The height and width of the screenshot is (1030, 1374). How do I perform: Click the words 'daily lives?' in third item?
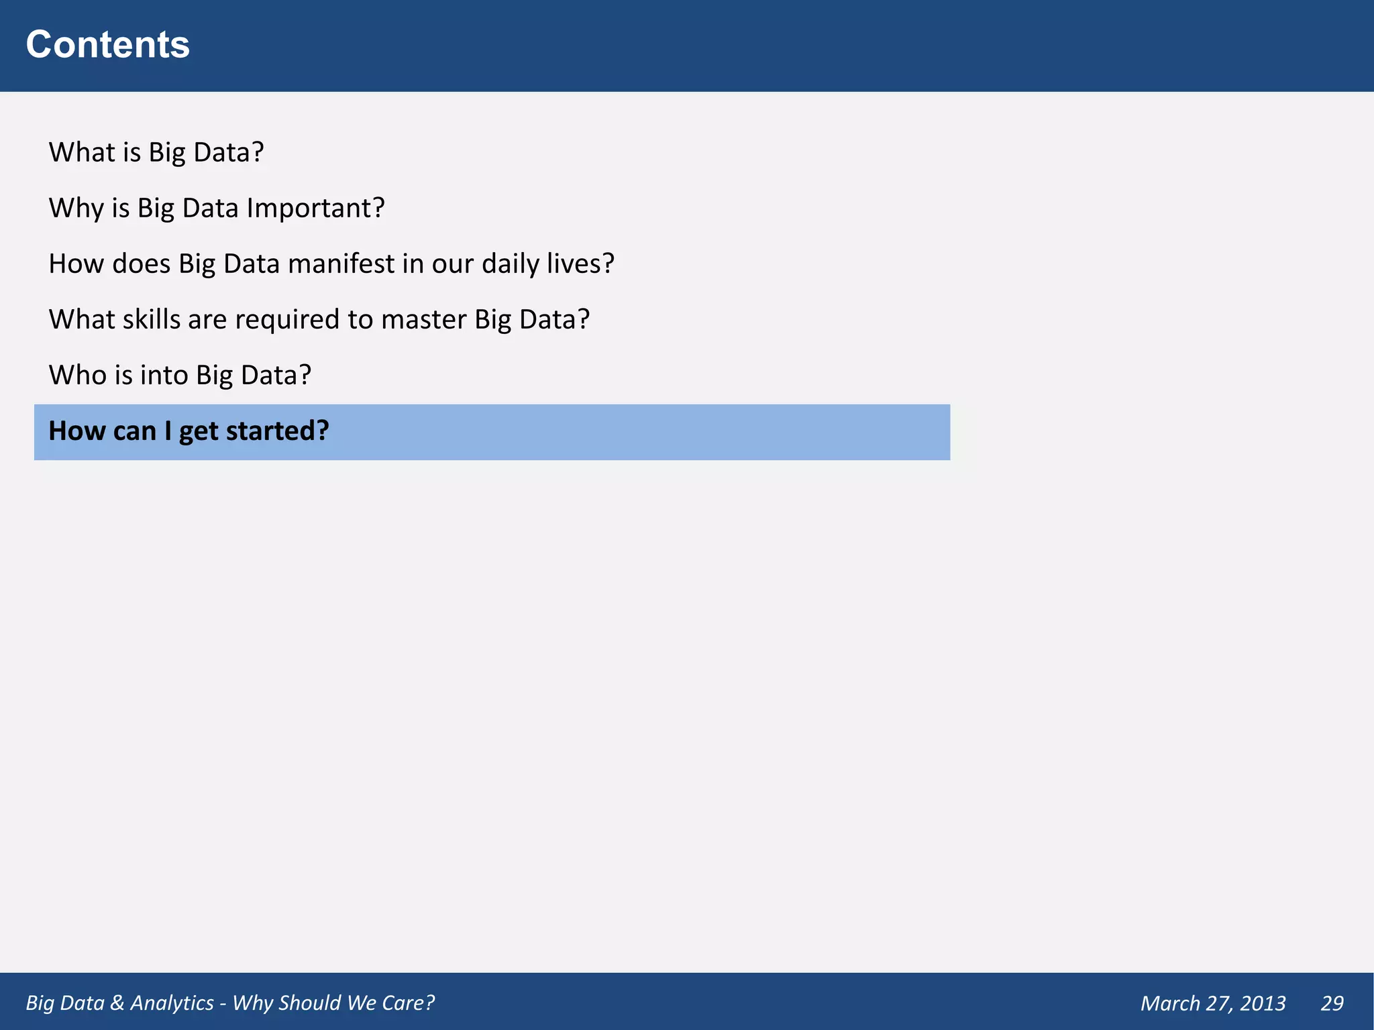pos(547,264)
